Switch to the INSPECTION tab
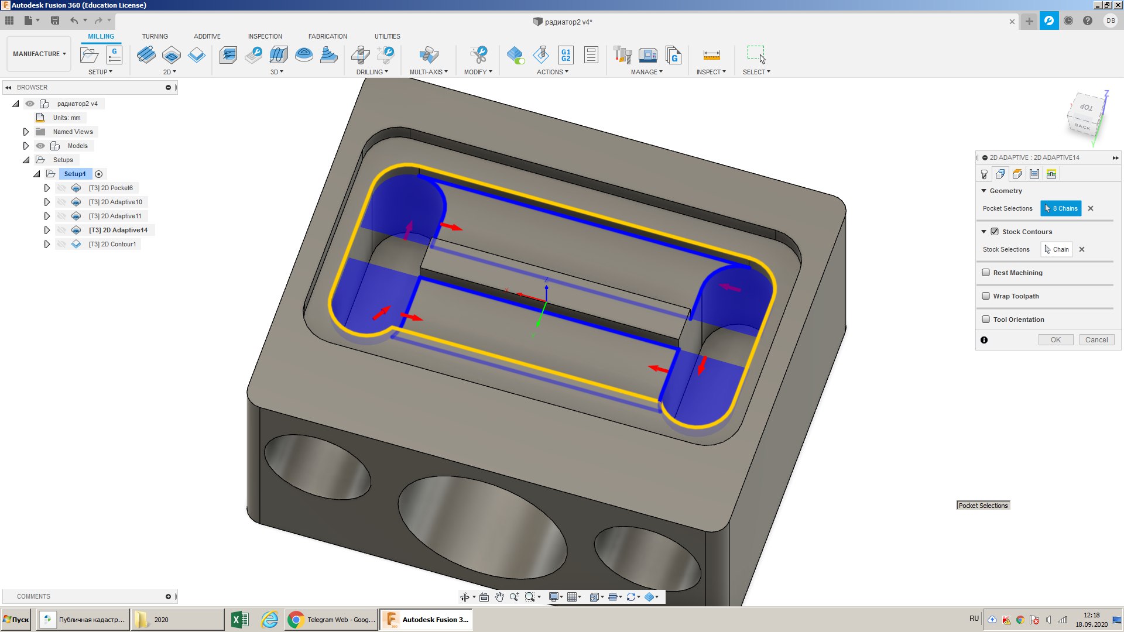The height and width of the screenshot is (632, 1124). click(265, 36)
